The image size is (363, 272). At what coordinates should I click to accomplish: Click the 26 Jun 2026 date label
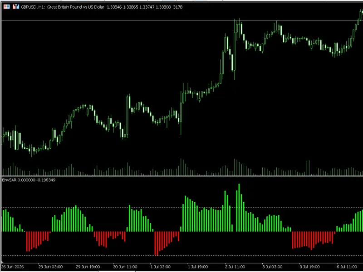[13, 267]
